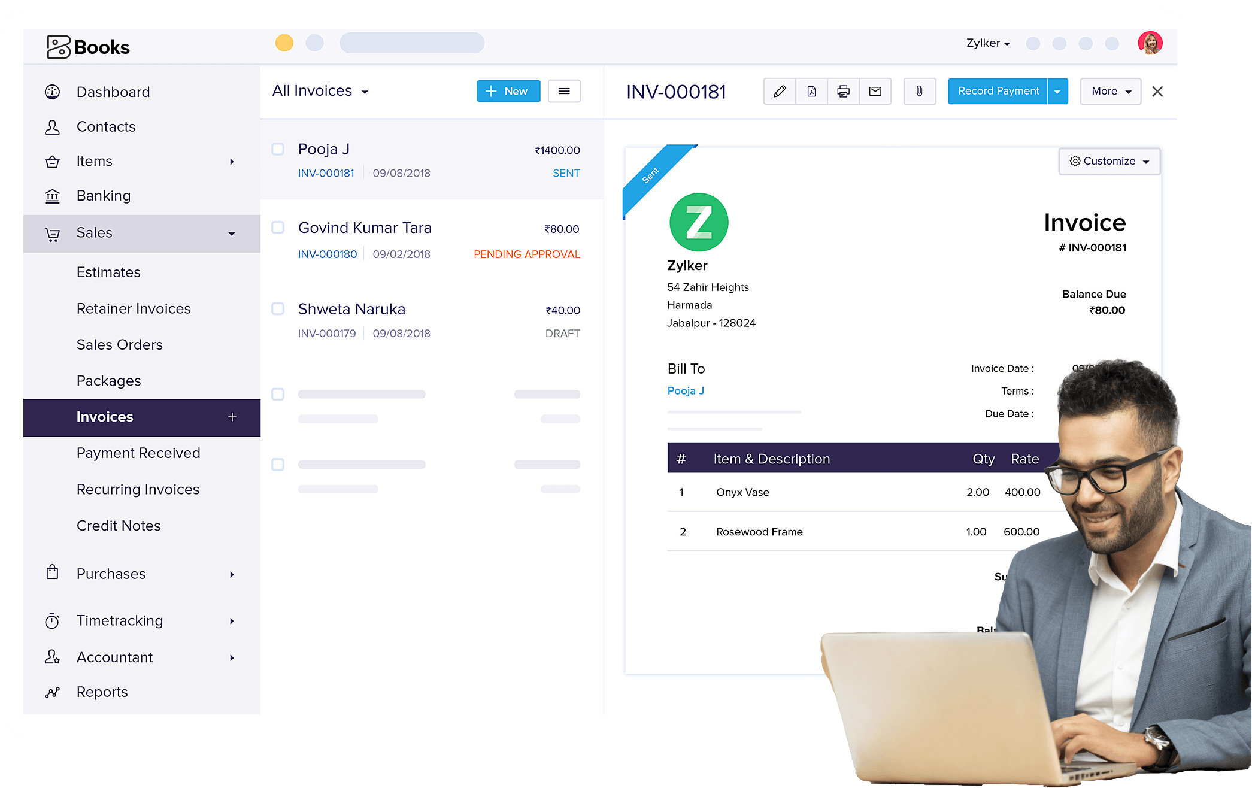Click the edit pencil icon on INV-000181
Viewport: 1252px width, 788px height.
click(x=778, y=91)
